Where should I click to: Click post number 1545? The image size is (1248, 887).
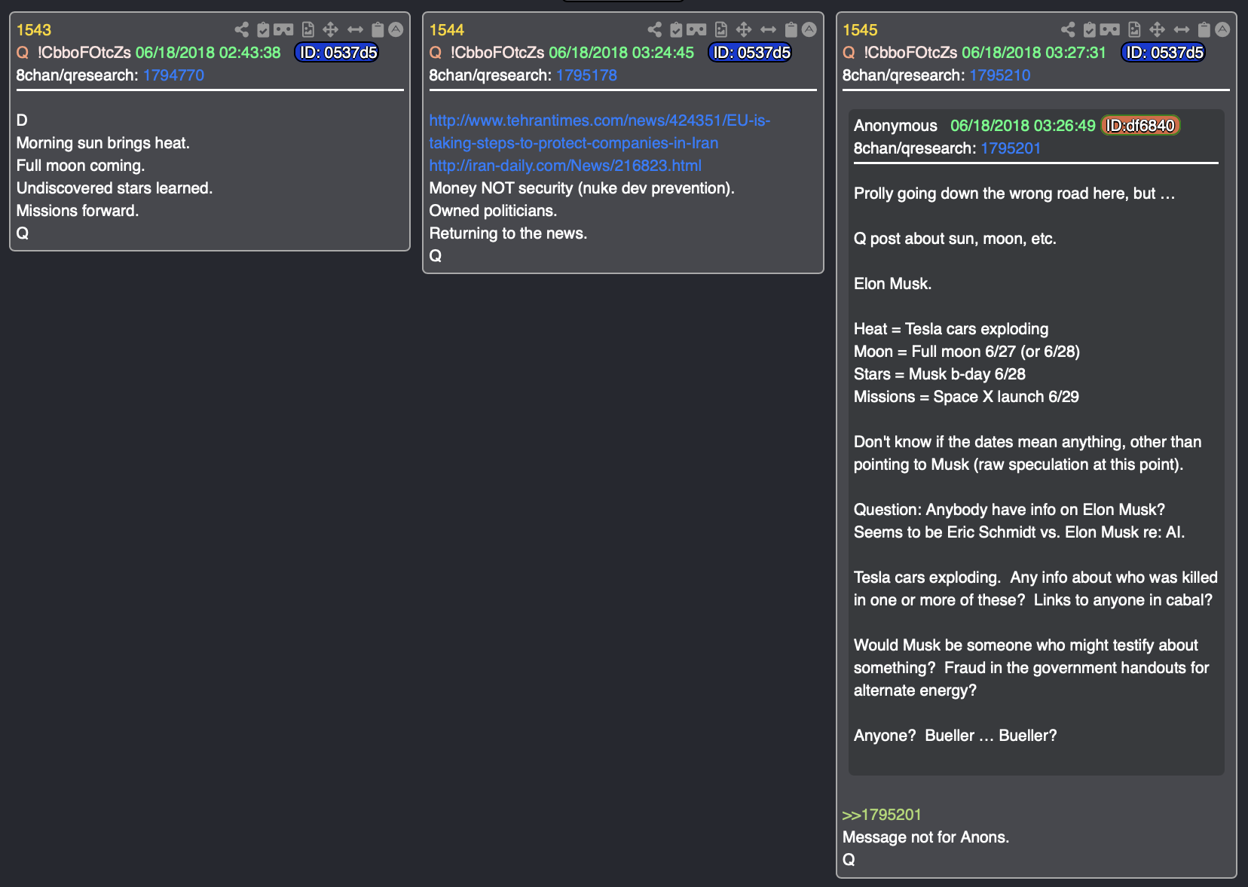(x=860, y=30)
